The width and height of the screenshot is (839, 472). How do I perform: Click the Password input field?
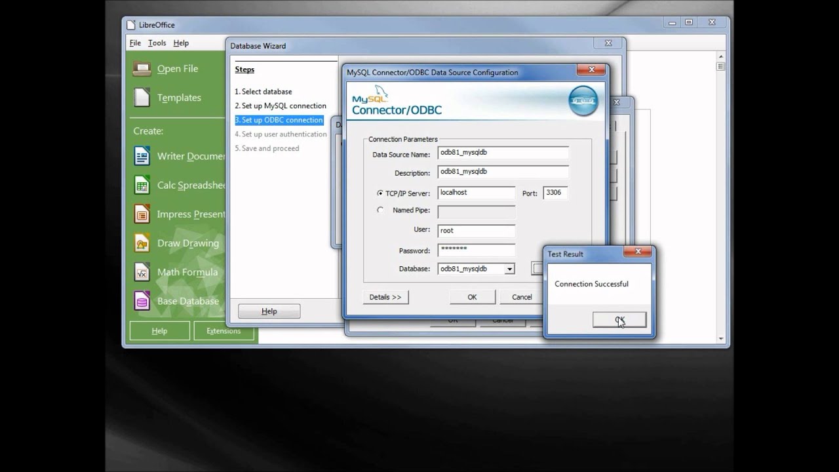[x=477, y=250]
